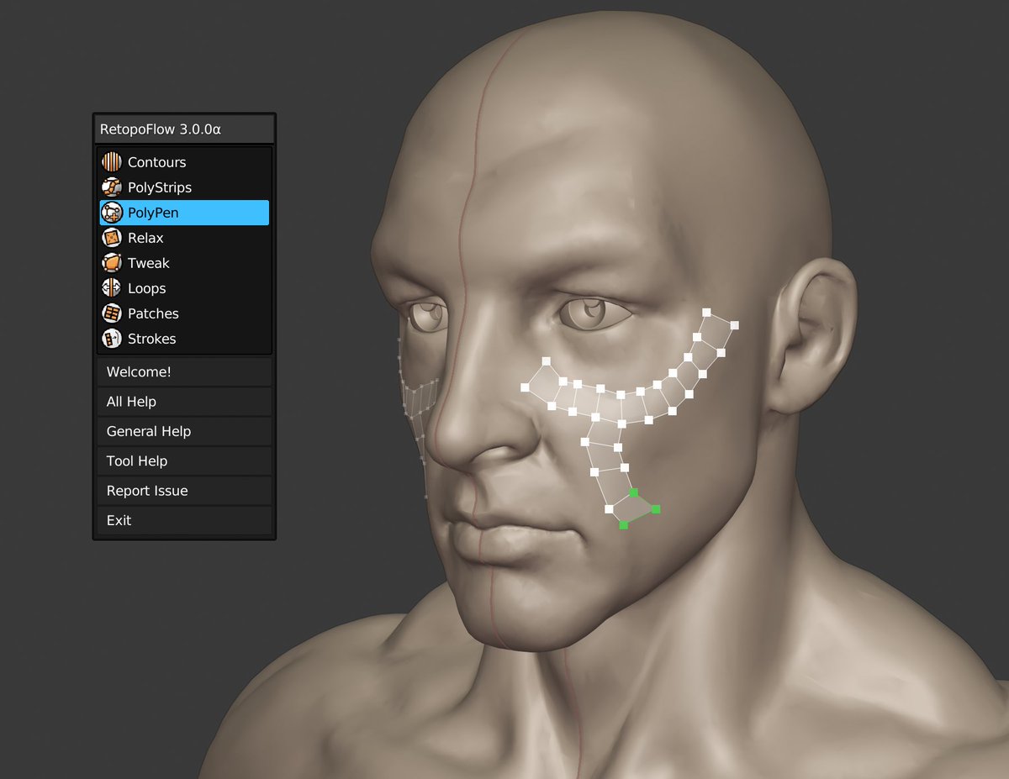Click the Patches label
Screen dimensions: 1009x779
click(x=153, y=313)
